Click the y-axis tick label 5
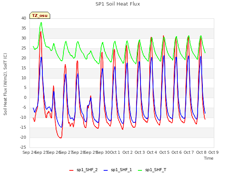Viewport: 236px width, 177px height. tap(25, 88)
